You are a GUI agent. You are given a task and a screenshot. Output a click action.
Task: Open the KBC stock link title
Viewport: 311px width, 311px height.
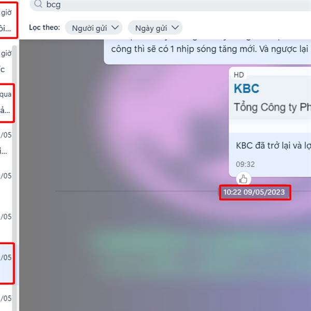coord(247,89)
